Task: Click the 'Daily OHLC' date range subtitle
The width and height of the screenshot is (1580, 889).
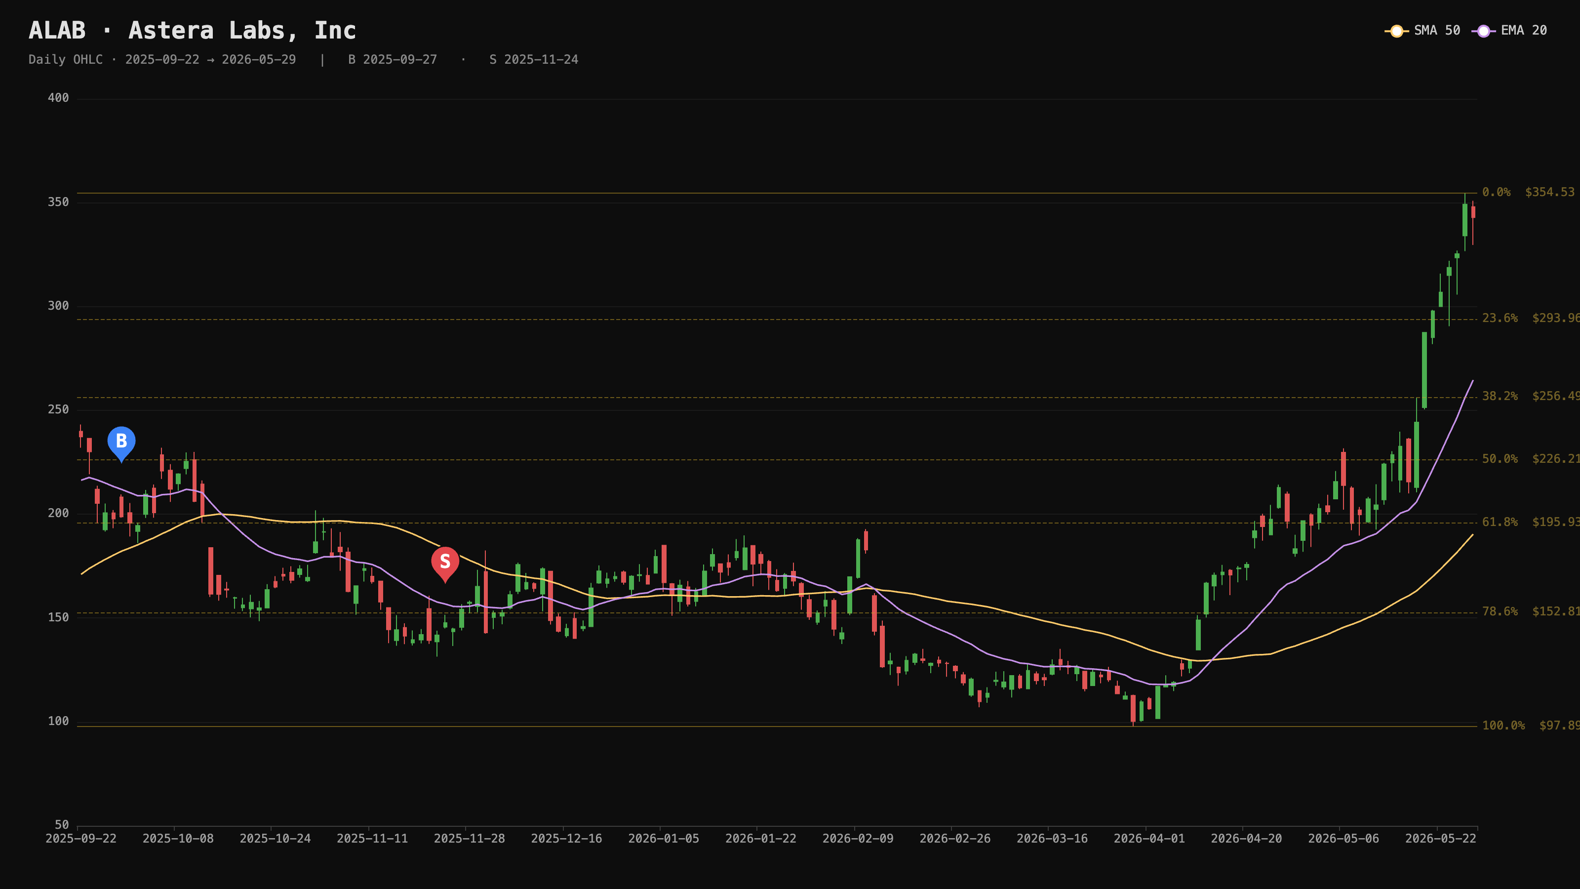Action: click(x=162, y=59)
